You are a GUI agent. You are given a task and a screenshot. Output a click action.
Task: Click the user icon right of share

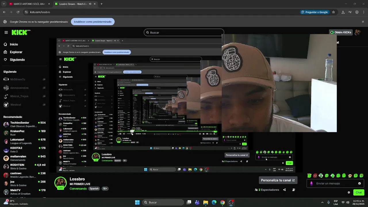tap(294, 190)
